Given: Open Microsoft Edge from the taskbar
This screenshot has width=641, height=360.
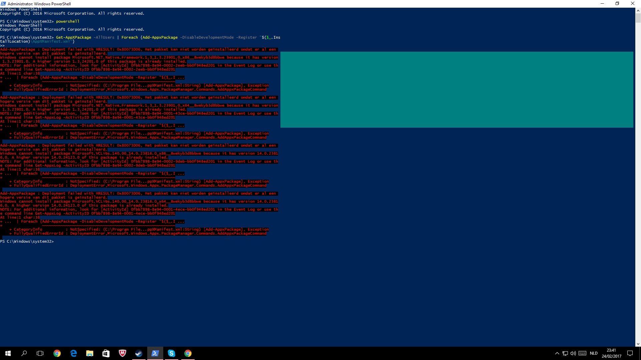Looking at the screenshot, I should tap(73, 353).
